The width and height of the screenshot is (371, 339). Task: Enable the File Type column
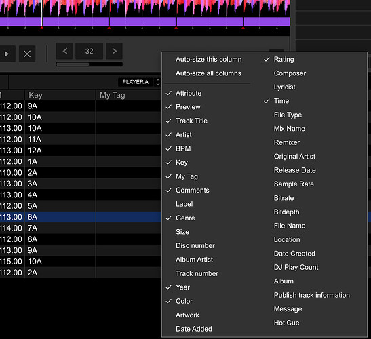point(288,115)
